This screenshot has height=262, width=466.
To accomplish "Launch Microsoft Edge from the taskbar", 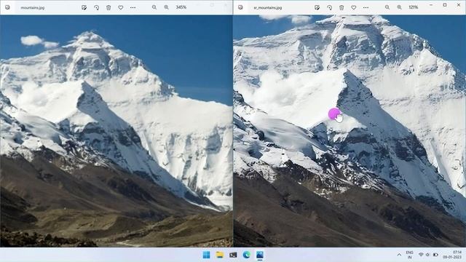I will [x=246, y=255].
